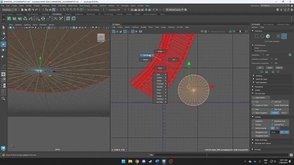Image resolution: width=294 pixels, height=165 pixels.
Task: Expand the Pinning section
Action: click(254, 76)
